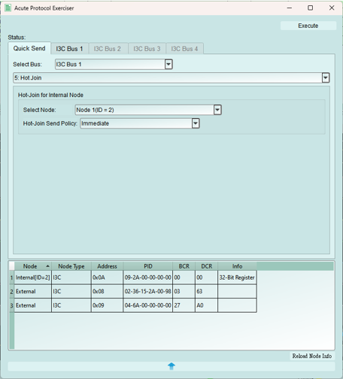Click the Acute Protocol Exerciser app icon
Image resolution: width=343 pixels, height=379 pixels.
8,8
